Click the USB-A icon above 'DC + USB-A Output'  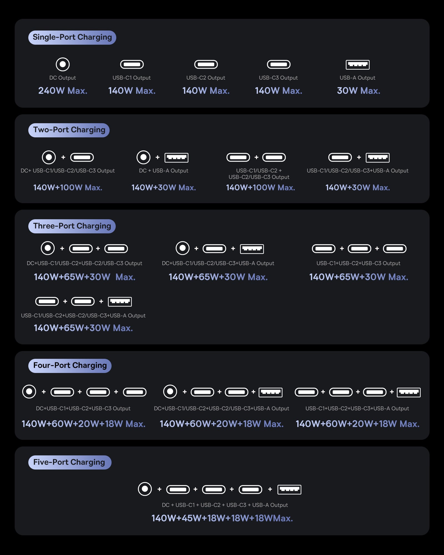(176, 158)
